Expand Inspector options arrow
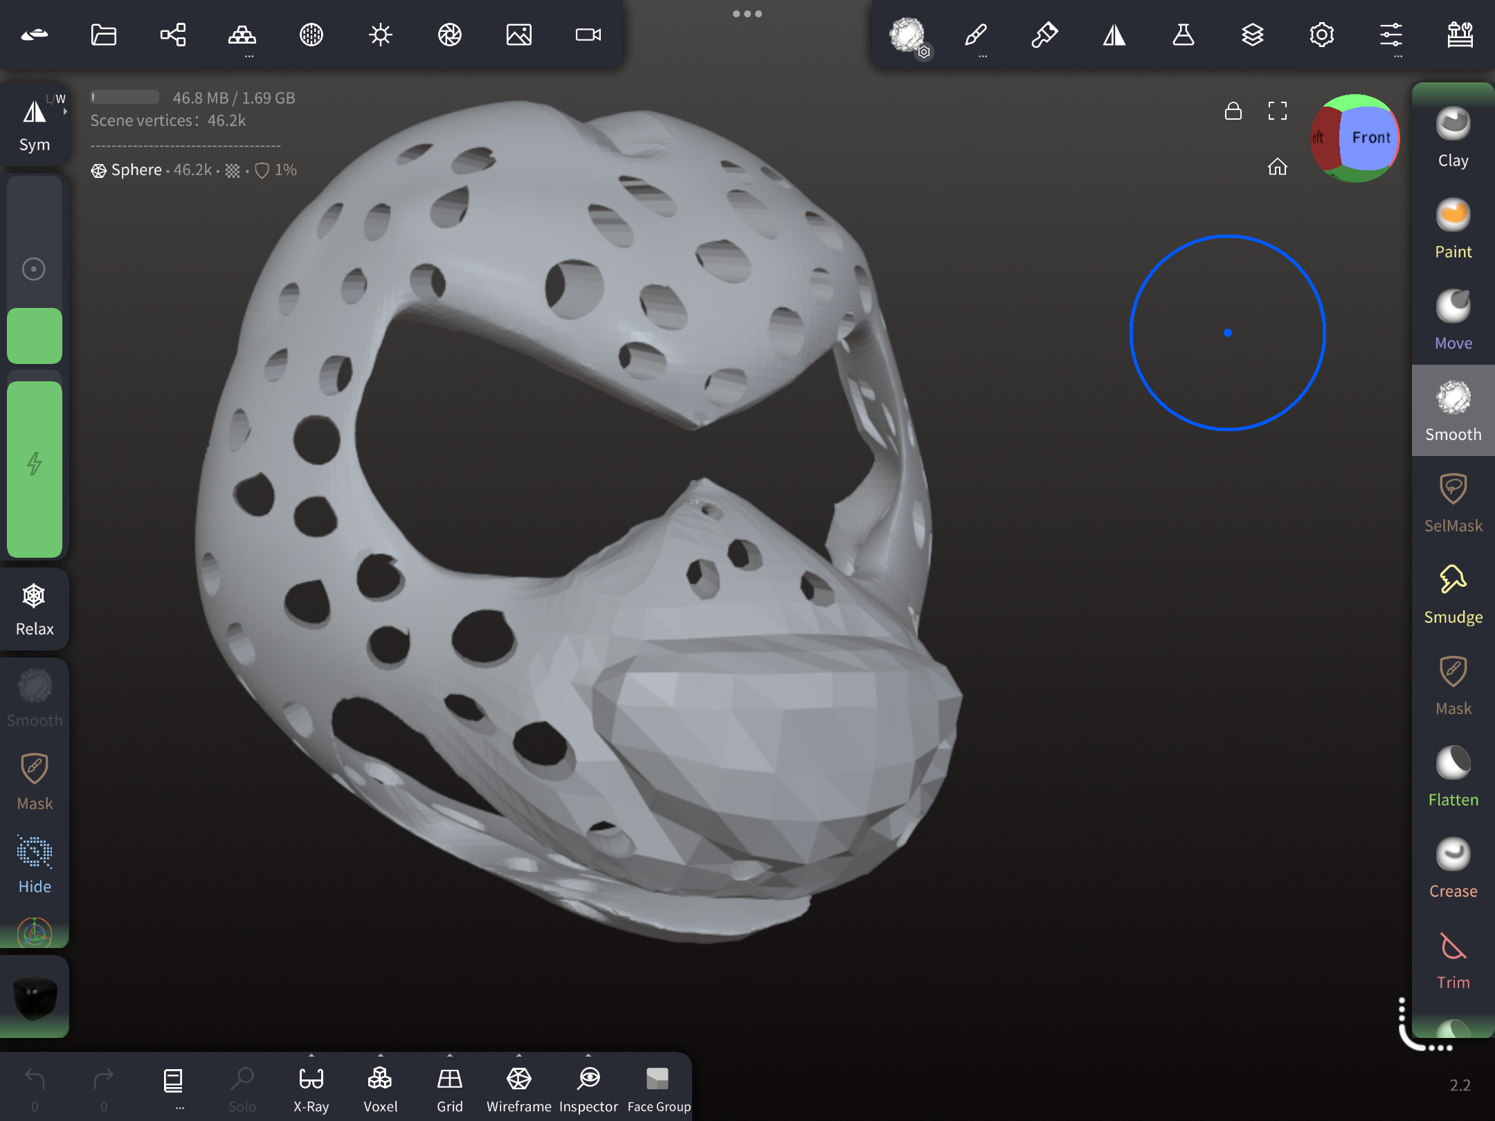Screen dimensions: 1495x1121 588,1055
